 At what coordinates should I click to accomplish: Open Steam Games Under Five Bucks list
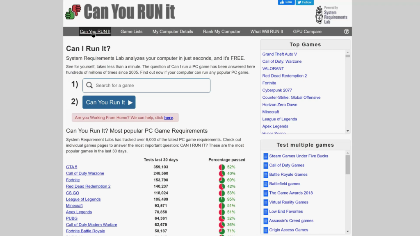pyautogui.click(x=299, y=156)
